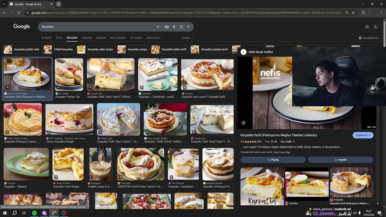The image size is (386, 217).
Task: Open the Chrome profile avatar in the toolbar
Action: 375,13
